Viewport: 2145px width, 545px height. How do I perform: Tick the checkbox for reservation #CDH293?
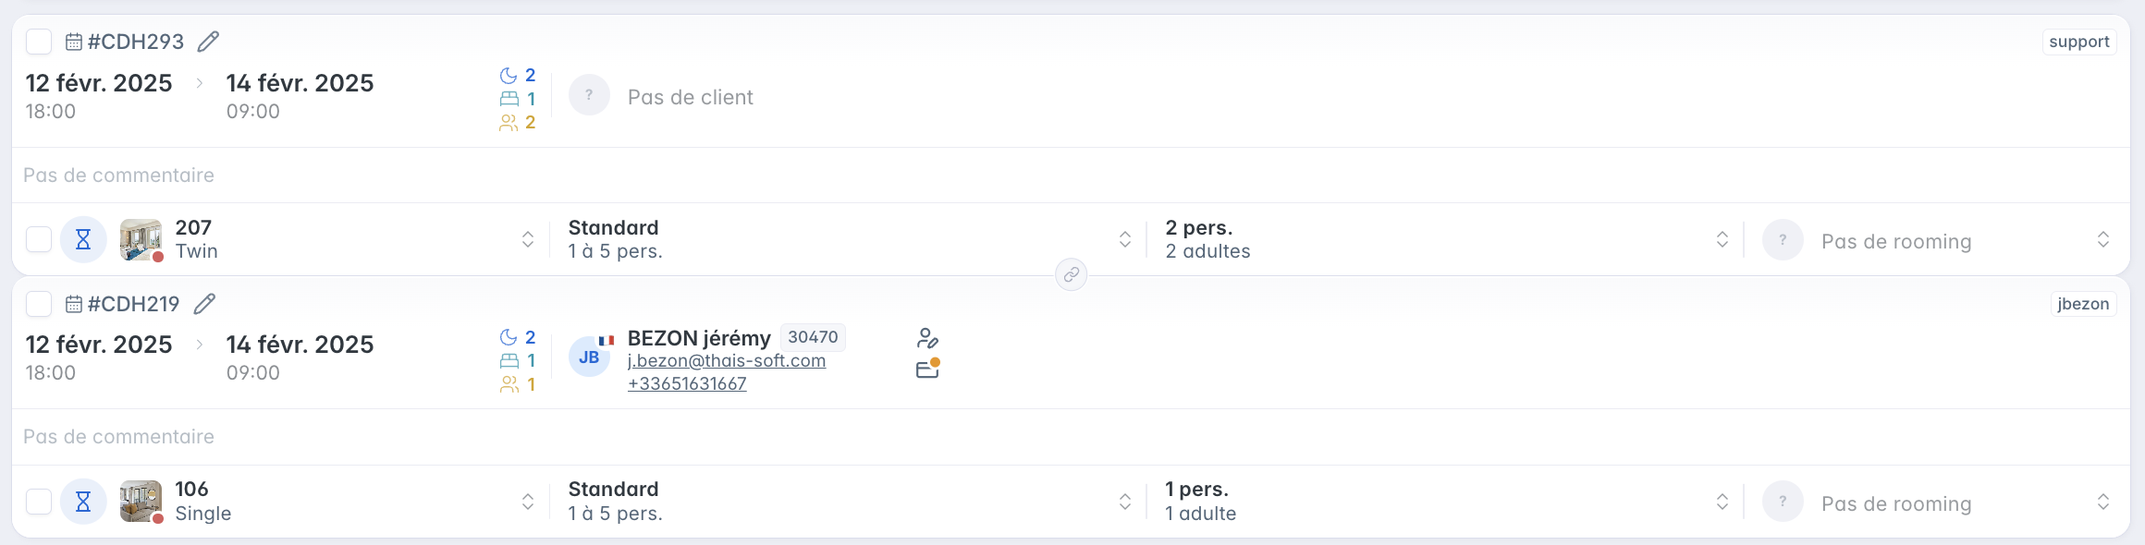pos(39,42)
